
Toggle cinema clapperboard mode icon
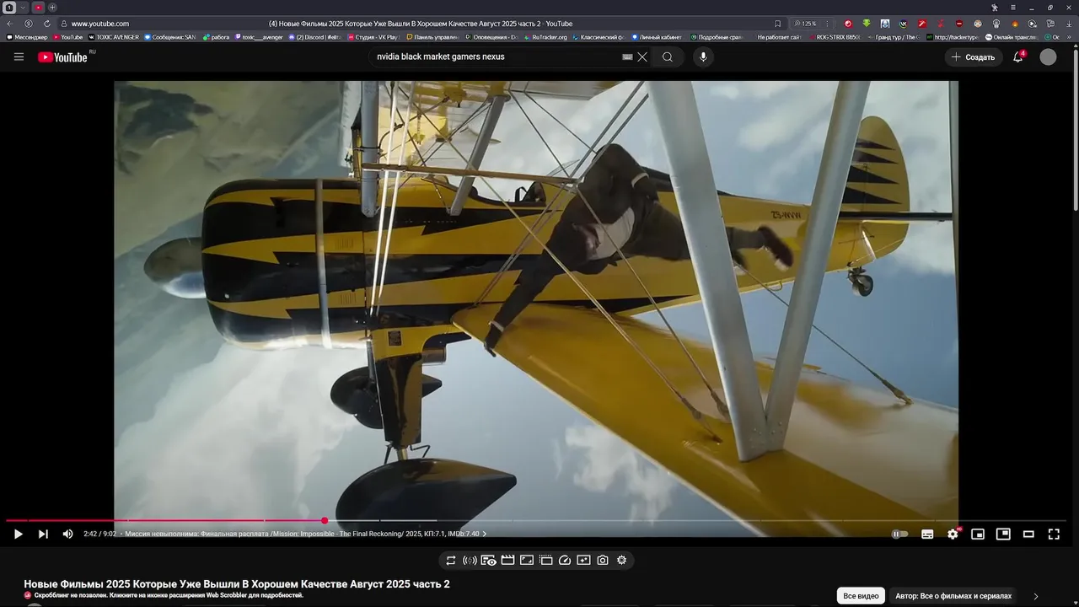tap(507, 560)
